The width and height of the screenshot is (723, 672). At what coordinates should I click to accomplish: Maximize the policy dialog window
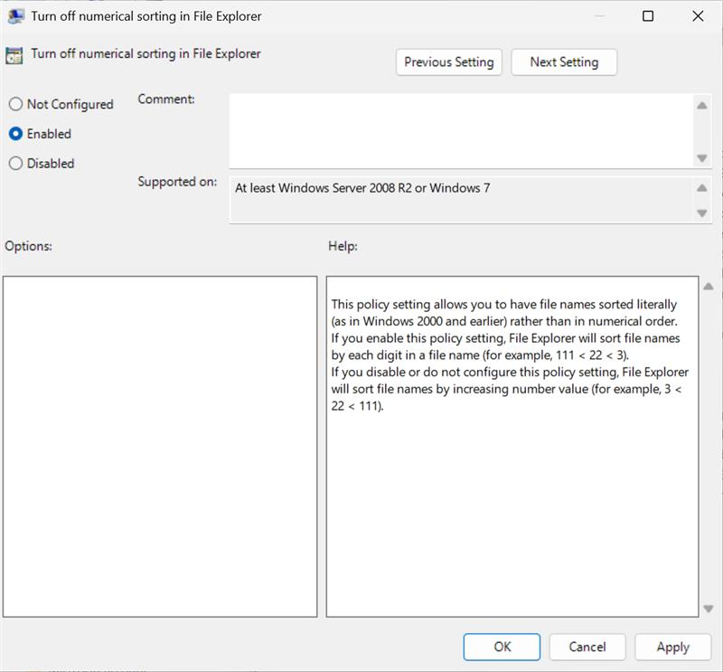[648, 16]
